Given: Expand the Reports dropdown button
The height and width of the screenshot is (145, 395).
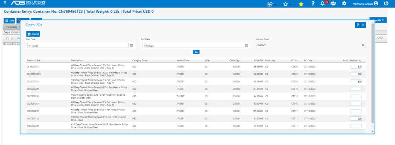Looking at the screenshot, I should pos(378,20).
